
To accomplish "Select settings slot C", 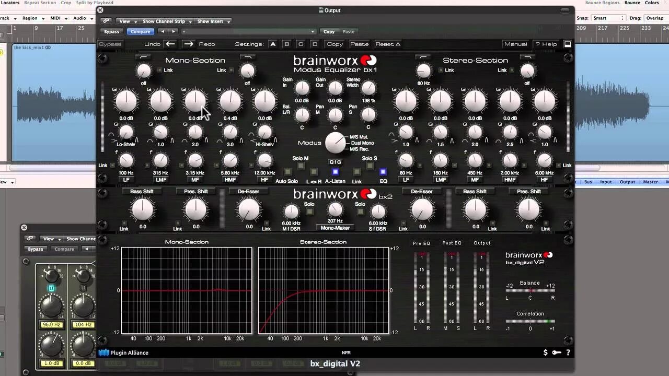I will (x=301, y=44).
